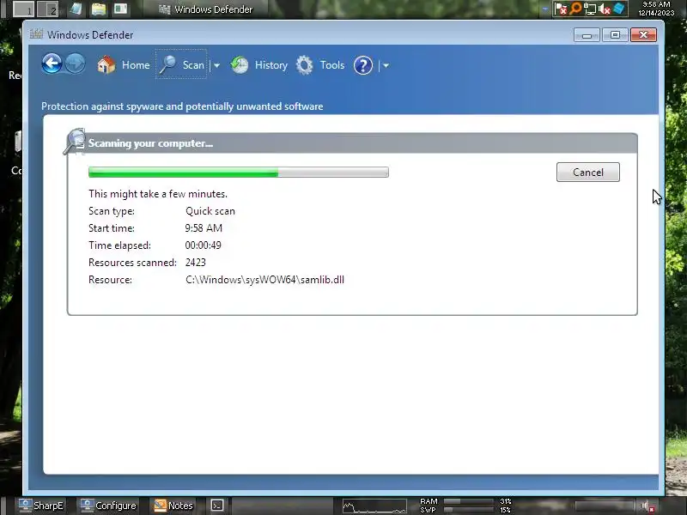Click the volume speaker icon in bottom bar
687x515 pixels.
pyautogui.click(x=648, y=506)
